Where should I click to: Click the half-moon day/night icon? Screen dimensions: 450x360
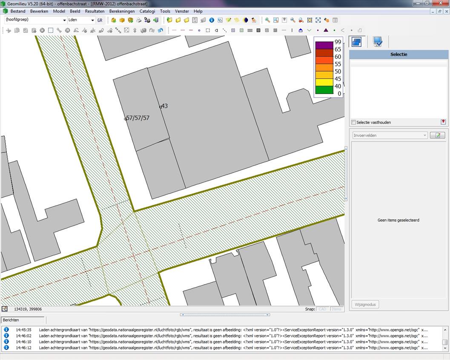245,20
